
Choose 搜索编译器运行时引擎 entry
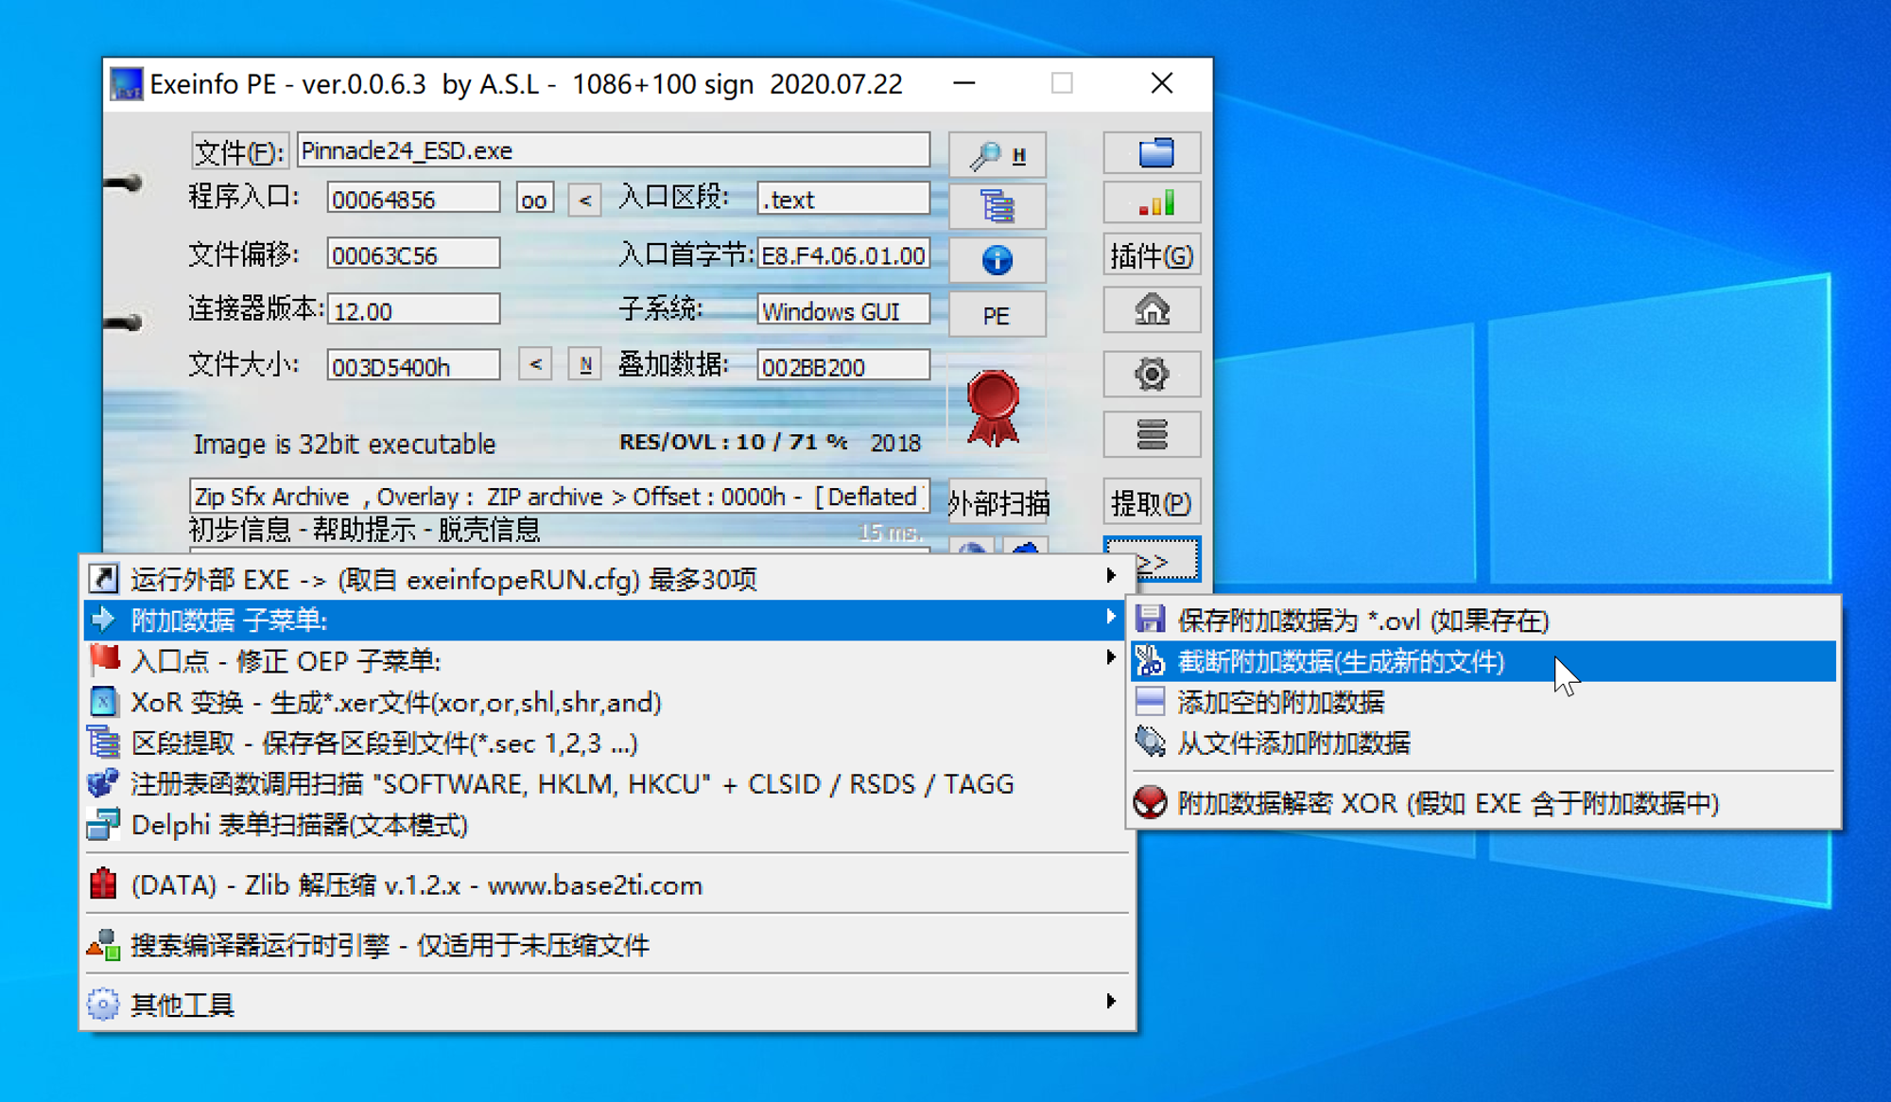pos(607,945)
